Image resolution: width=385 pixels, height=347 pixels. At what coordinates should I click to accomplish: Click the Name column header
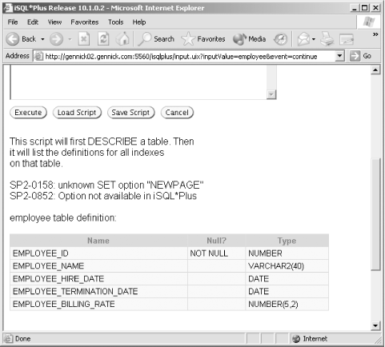coord(98,241)
